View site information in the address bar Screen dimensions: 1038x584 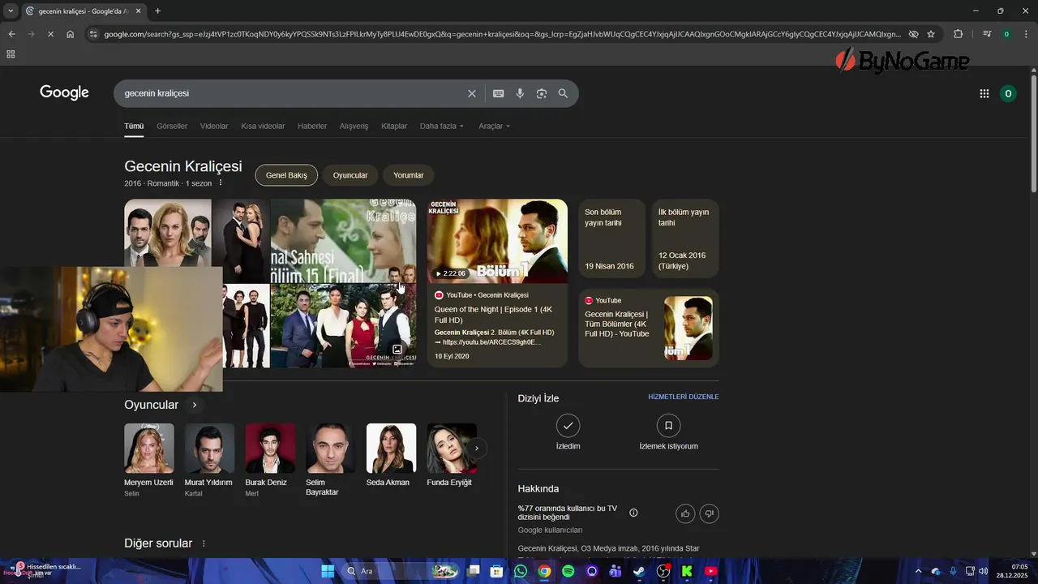[93, 34]
